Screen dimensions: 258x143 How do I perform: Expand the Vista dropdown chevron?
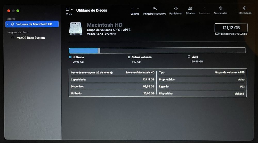point(72,9)
